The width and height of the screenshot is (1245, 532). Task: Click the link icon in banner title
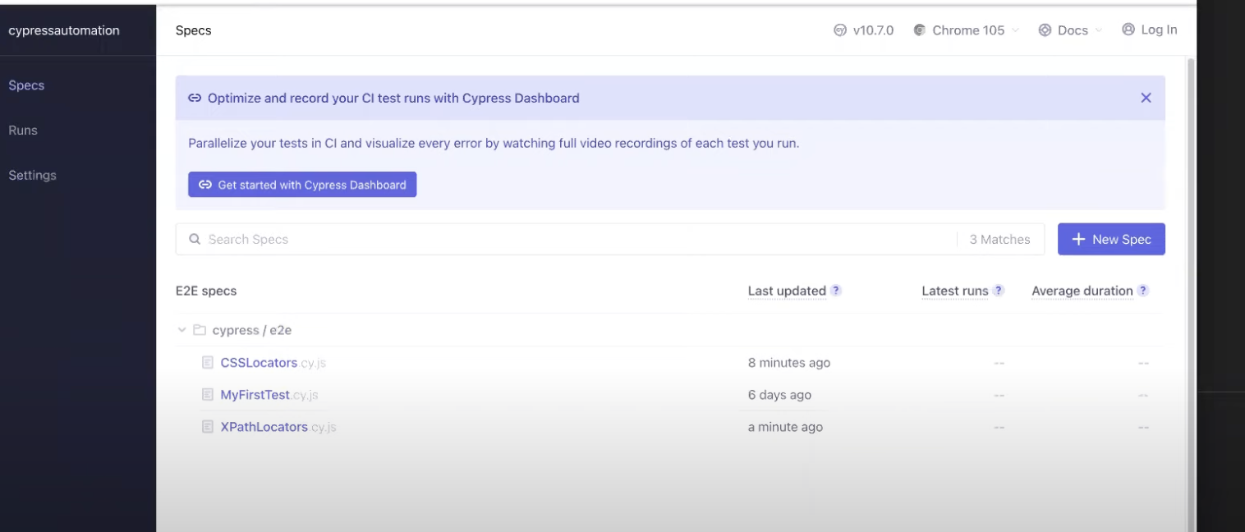[x=195, y=98]
